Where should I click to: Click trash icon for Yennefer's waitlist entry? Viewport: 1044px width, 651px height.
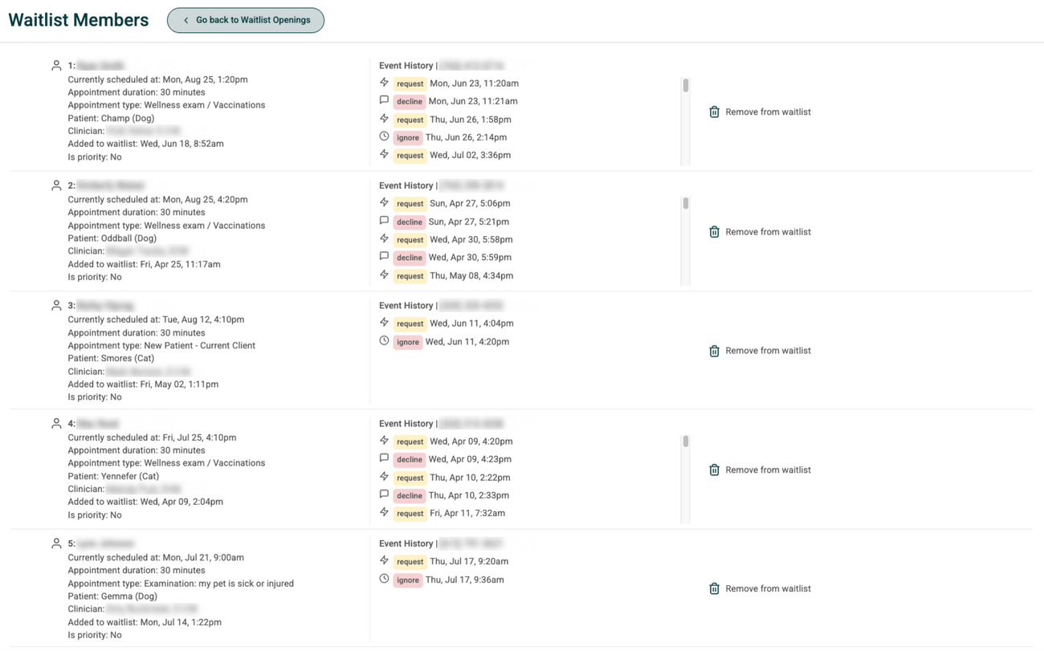click(x=714, y=470)
